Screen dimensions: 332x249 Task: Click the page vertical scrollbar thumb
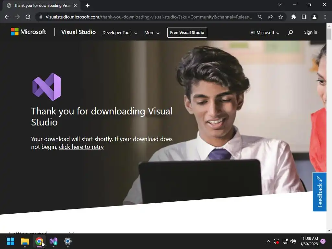[x=329, y=34]
